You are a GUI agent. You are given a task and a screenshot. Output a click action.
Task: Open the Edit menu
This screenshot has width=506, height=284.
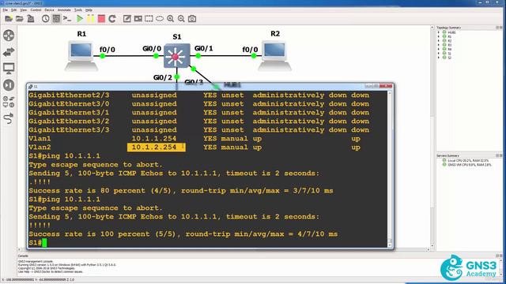[14, 10]
